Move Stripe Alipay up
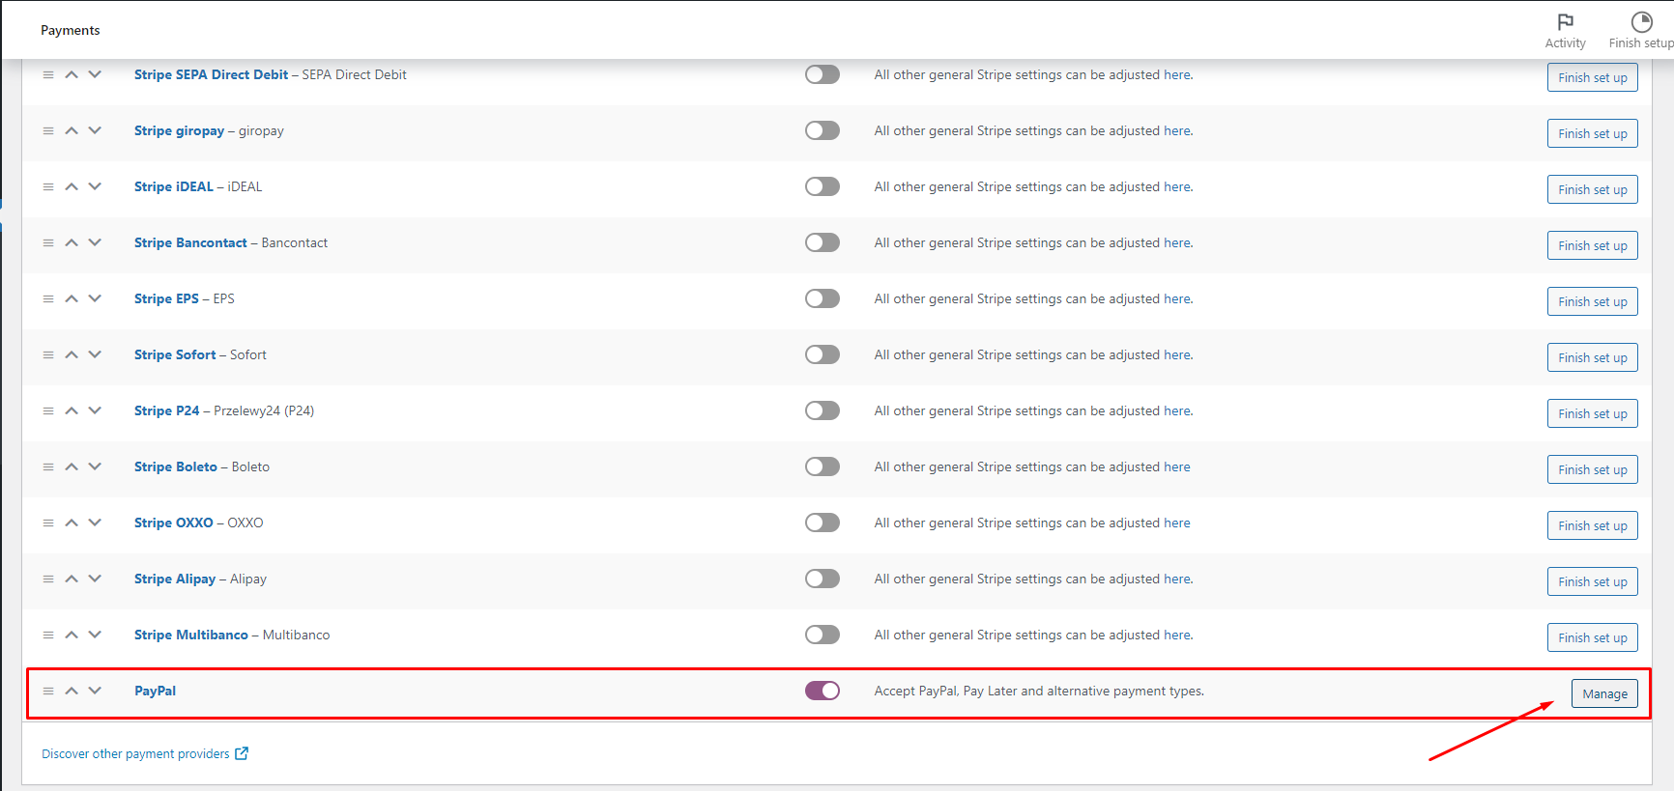The width and height of the screenshot is (1674, 791). tap(72, 579)
